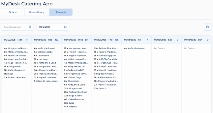Click Thursday's total count 165
This screenshot has width=213, height=113.
pos(117,40)
